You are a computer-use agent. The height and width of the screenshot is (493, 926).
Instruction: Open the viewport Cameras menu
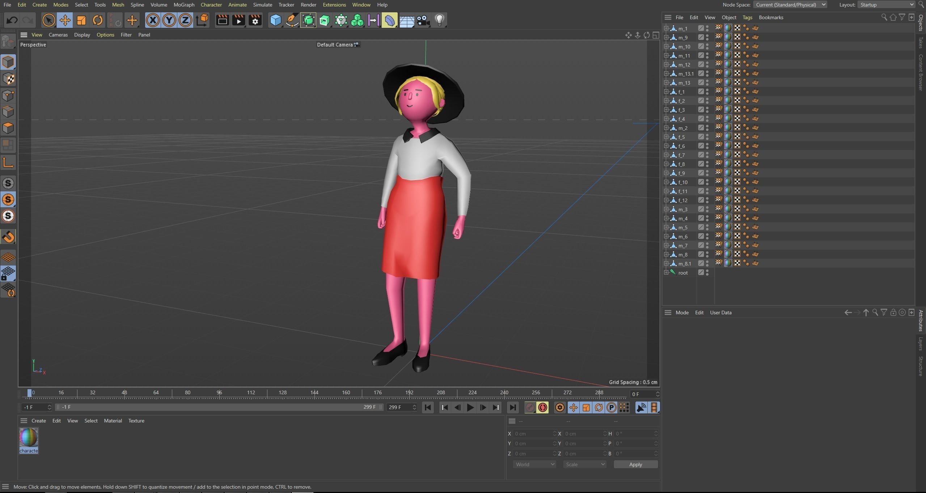coord(58,35)
